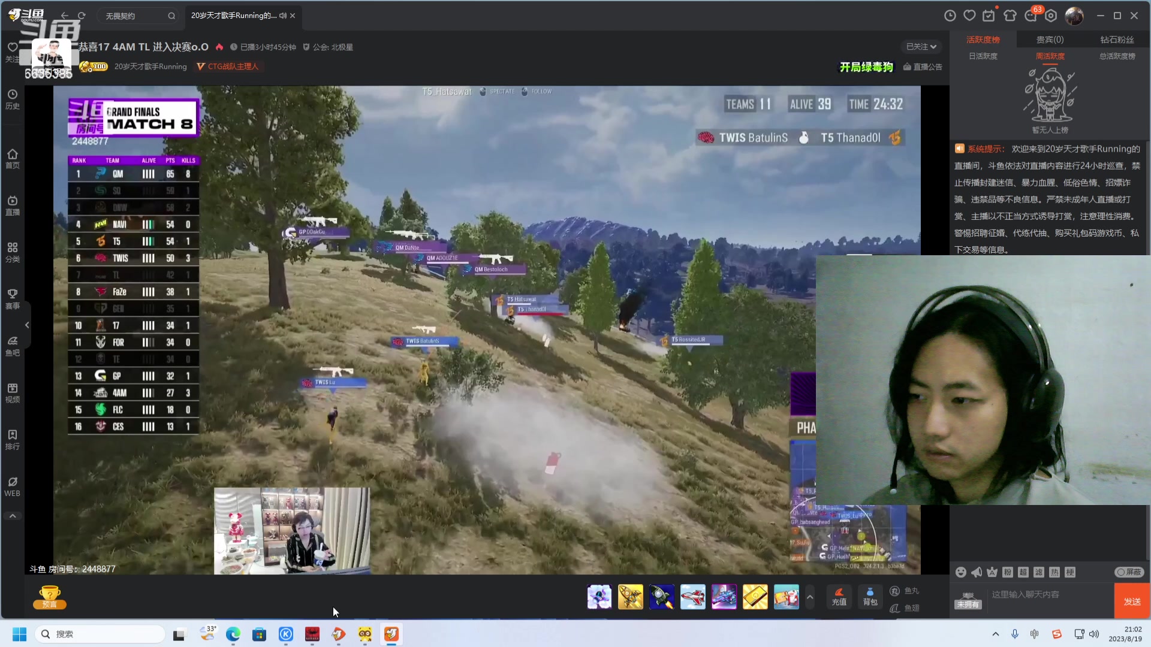Click the 充值 recharge button
Viewport: 1151px width, 647px height.
(839, 597)
